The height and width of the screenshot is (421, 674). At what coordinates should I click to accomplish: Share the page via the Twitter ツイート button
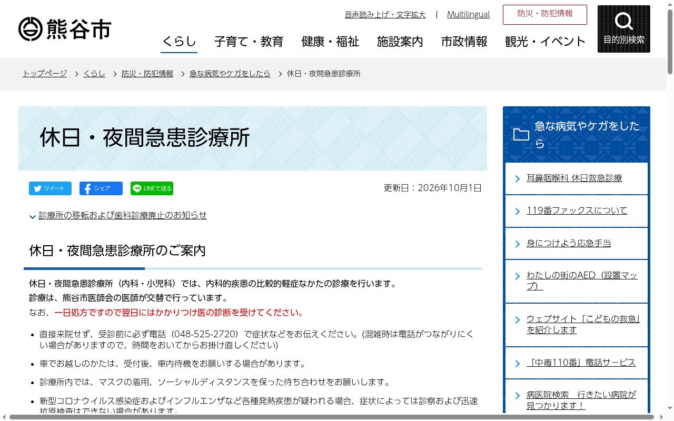50,188
